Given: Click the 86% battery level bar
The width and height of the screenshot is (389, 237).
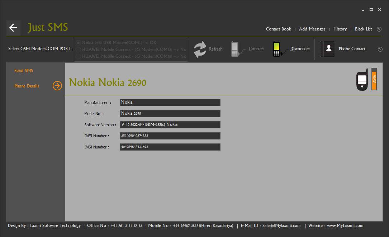Looking at the screenshot, I should (x=374, y=79).
